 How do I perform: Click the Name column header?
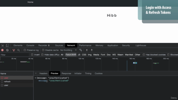click(x=17, y=74)
